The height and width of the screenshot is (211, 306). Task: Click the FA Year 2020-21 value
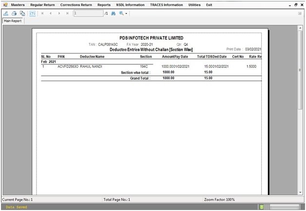tap(147, 44)
